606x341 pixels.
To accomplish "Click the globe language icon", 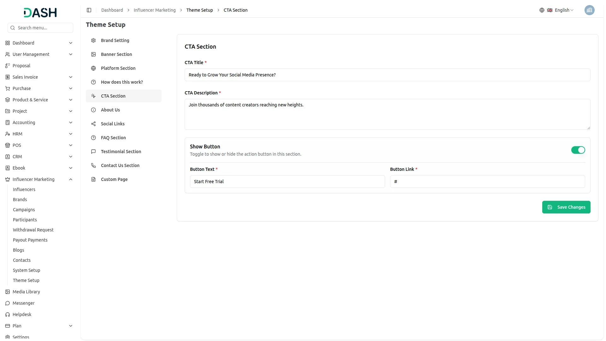I will [x=542, y=10].
